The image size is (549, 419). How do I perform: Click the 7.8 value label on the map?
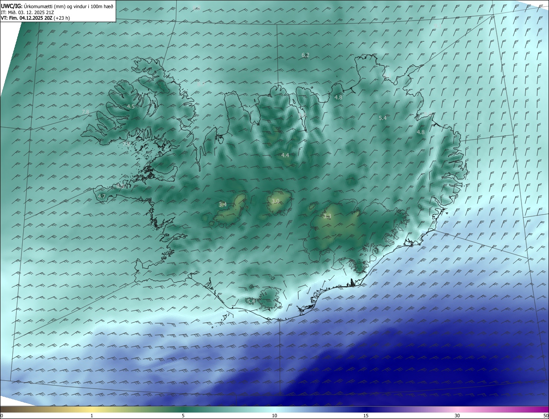(x=85, y=112)
